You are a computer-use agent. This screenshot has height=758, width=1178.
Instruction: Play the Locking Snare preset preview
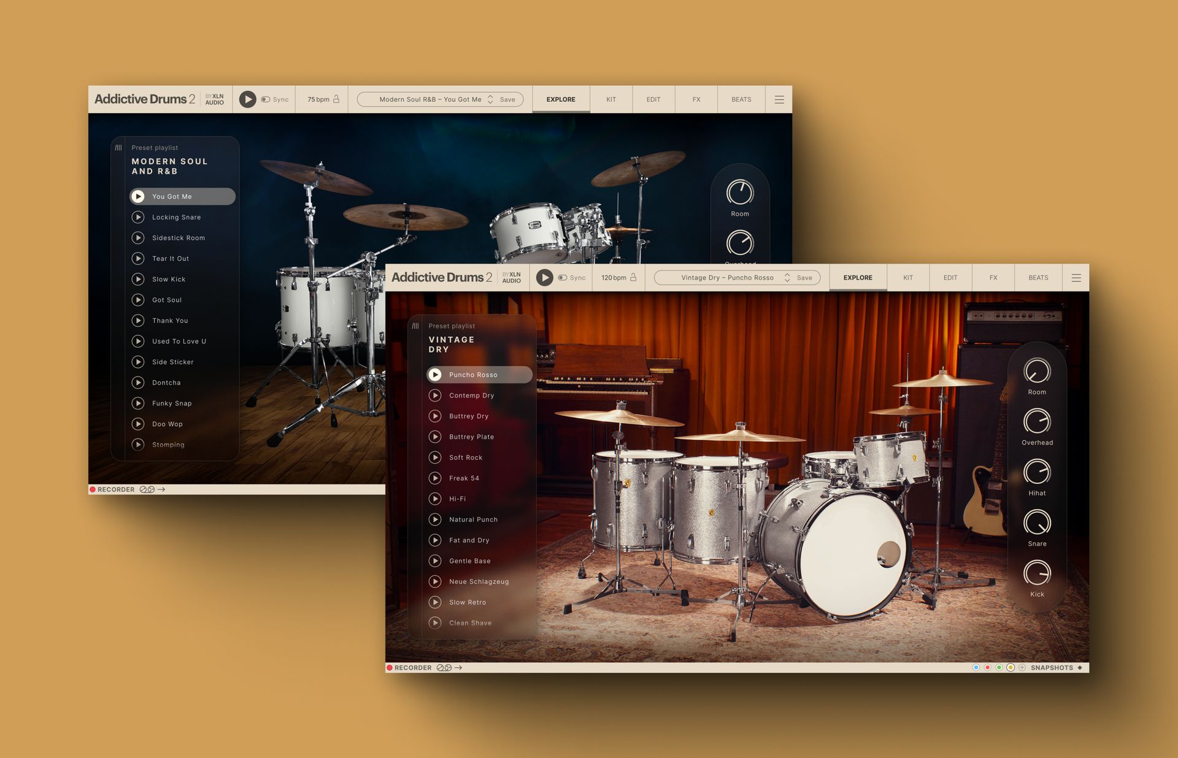coord(138,217)
